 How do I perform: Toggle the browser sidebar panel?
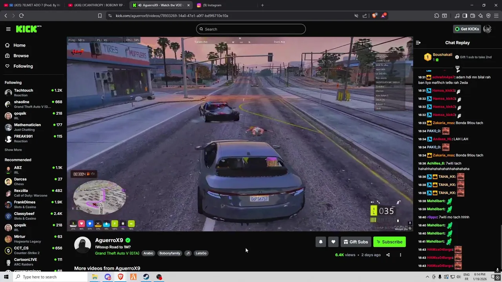point(465,16)
